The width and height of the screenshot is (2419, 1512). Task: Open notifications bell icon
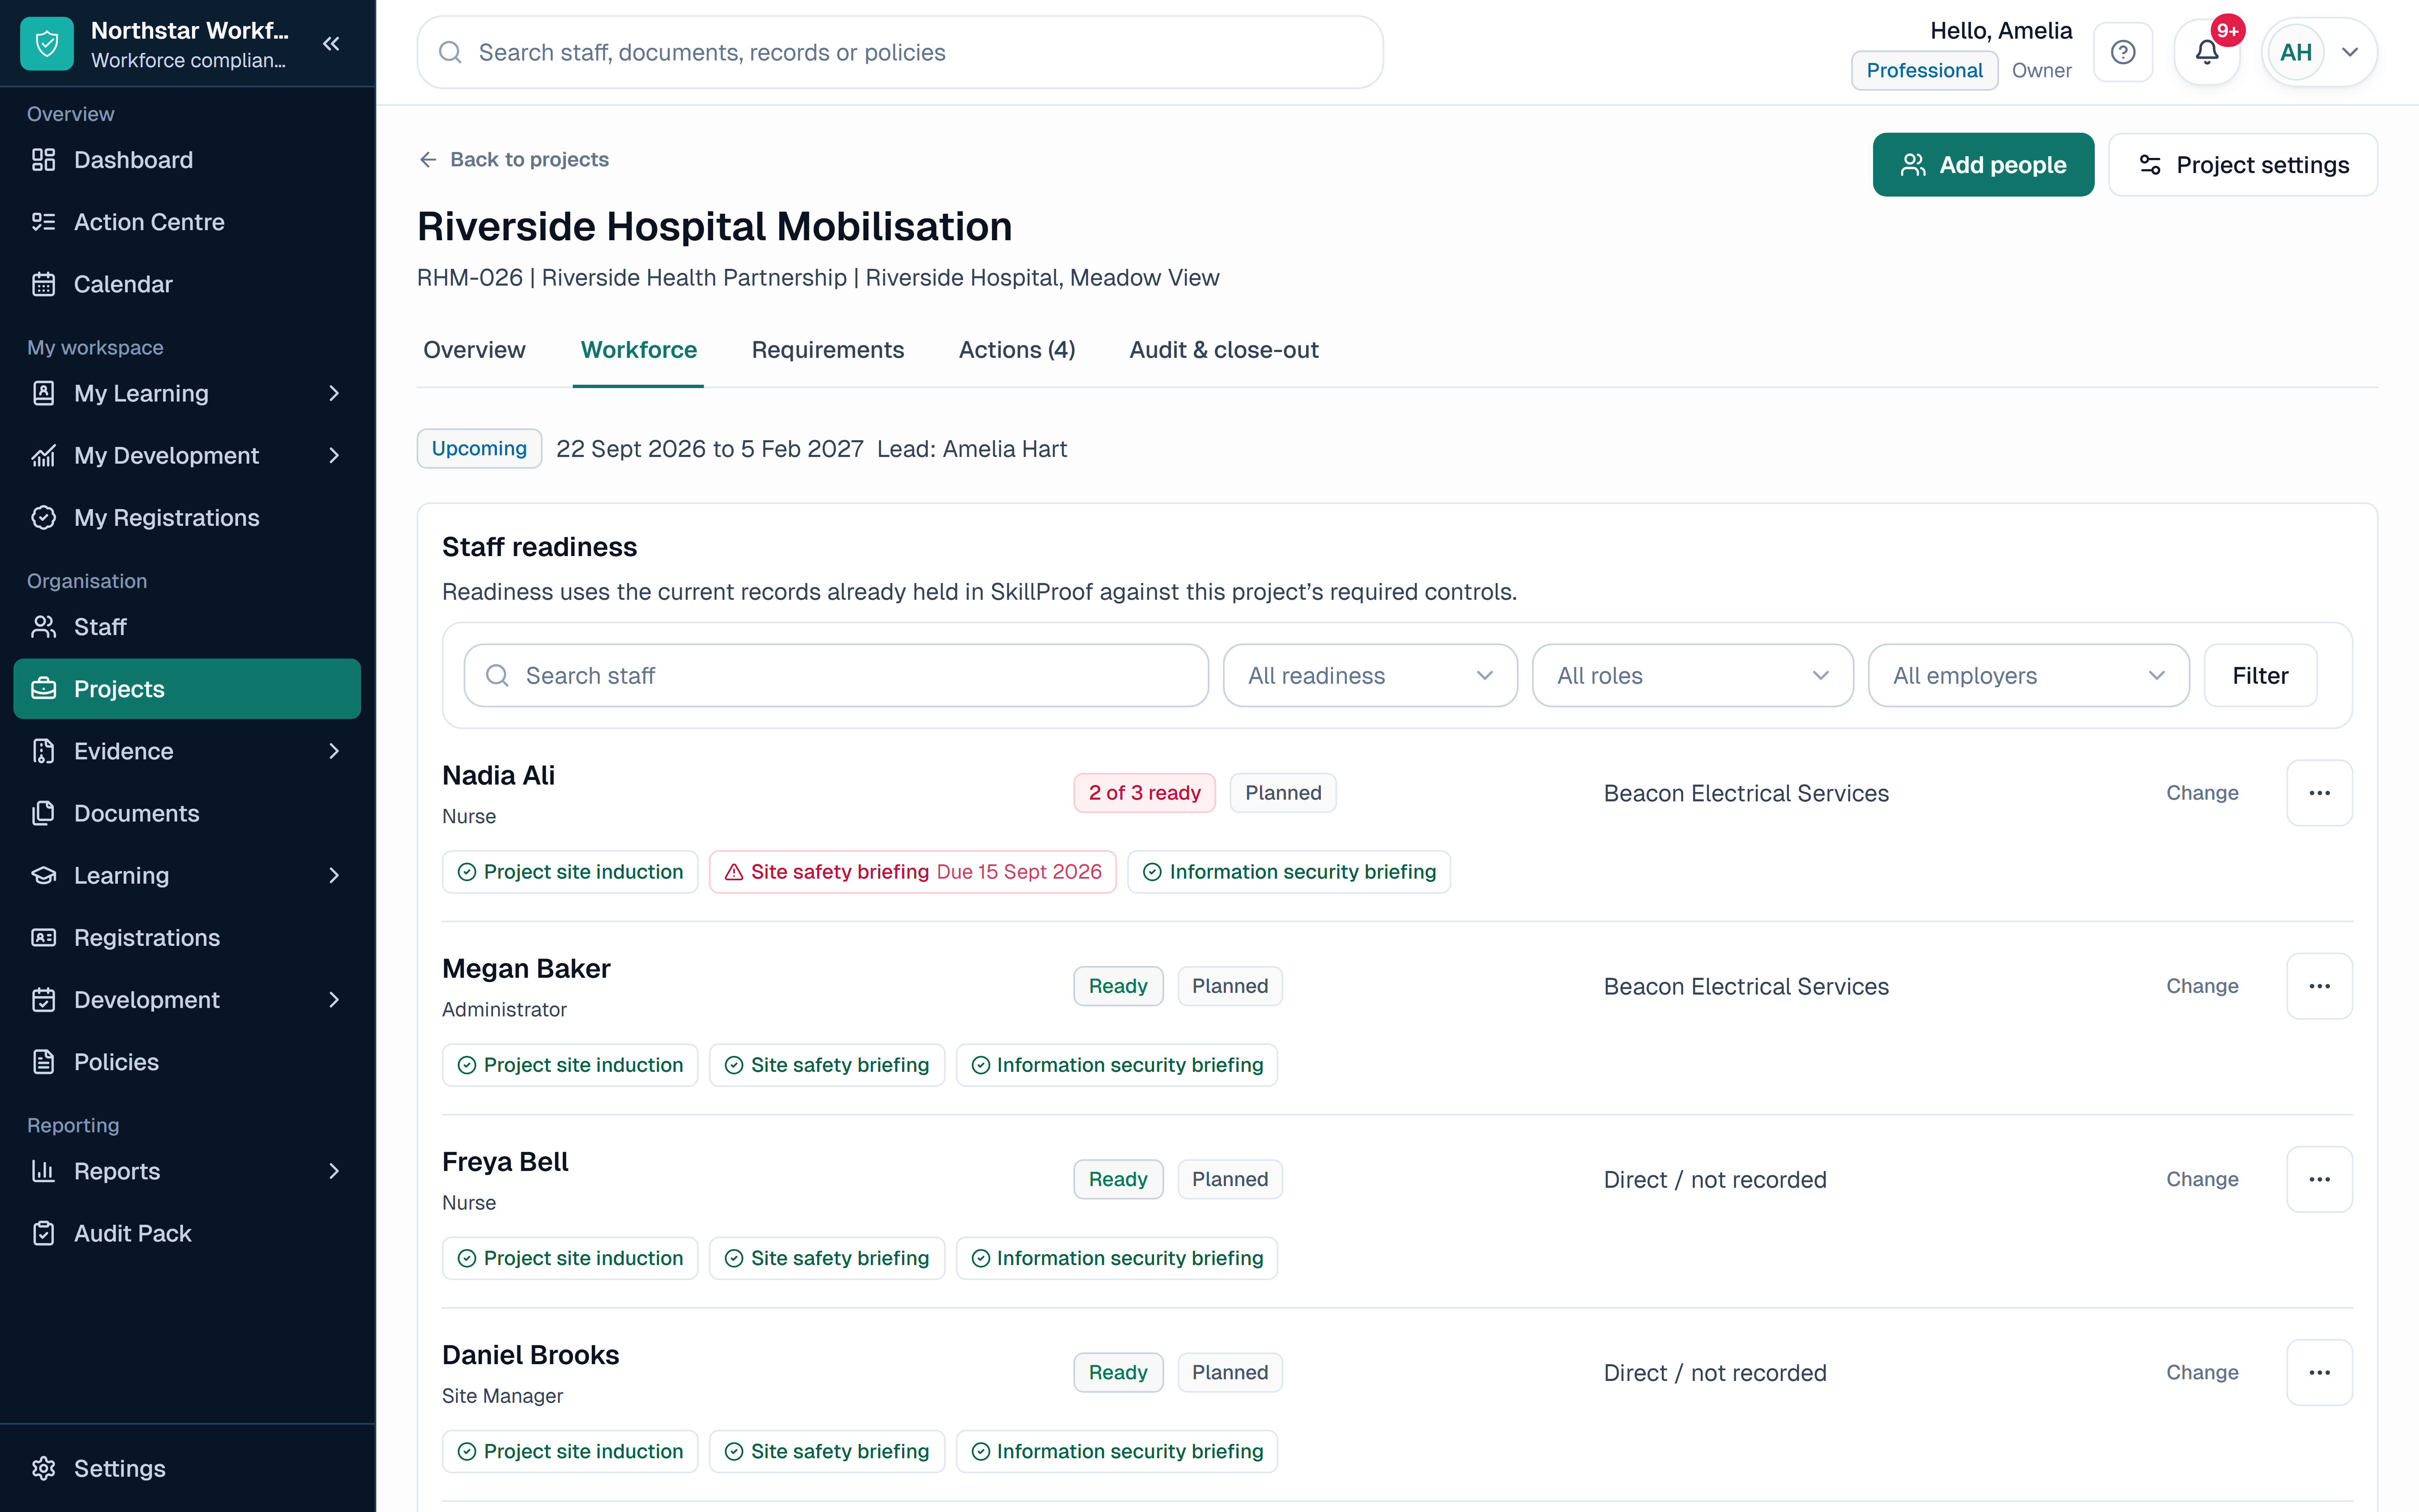2207,52
